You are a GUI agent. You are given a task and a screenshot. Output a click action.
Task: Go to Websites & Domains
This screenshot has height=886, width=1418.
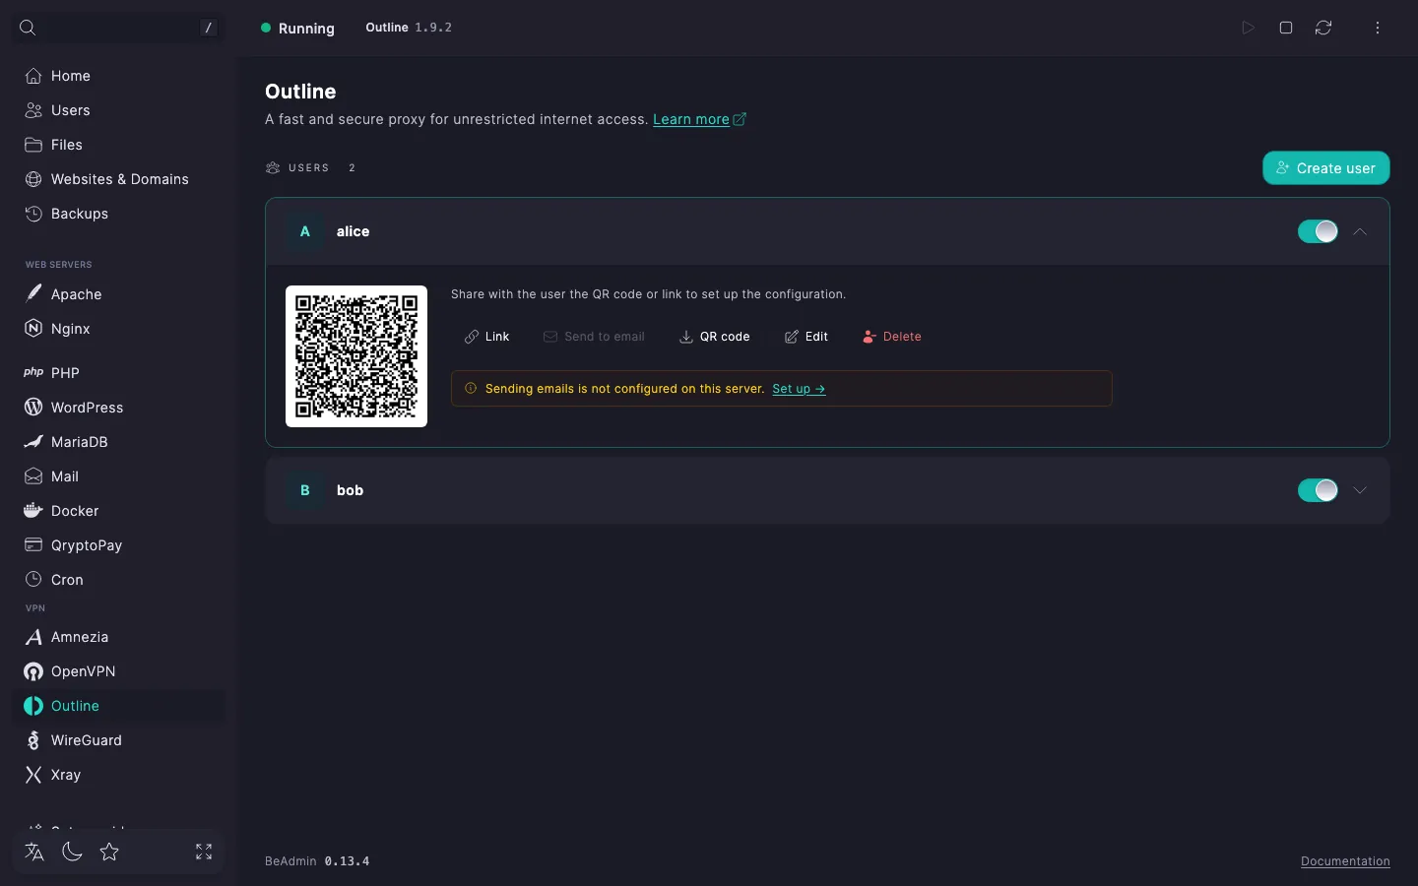[x=118, y=179]
